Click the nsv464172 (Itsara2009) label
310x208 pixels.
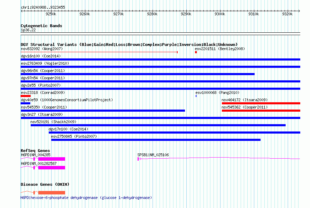pyautogui.click(x=245, y=100)
